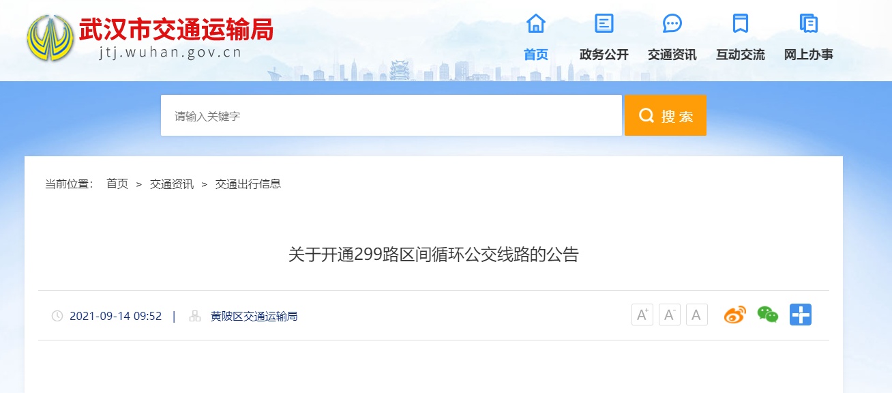Click the 黄陂区交通运输局 source link
This screenshot has width=892, height=393.
[254, 316]
